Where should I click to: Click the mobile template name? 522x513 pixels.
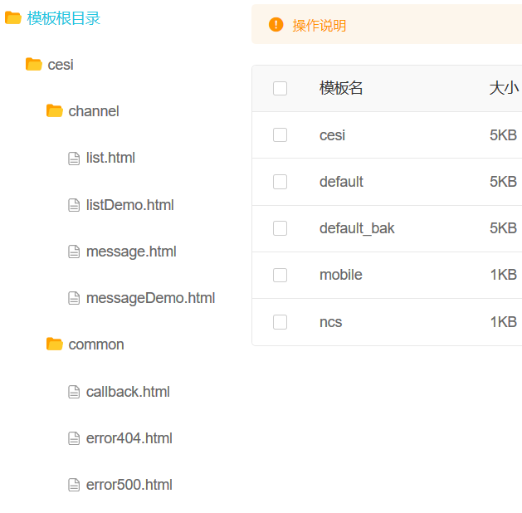340,275
